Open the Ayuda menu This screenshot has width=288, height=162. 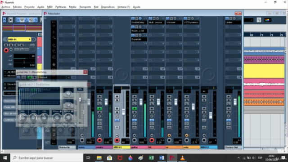click(x=136, y=7)
